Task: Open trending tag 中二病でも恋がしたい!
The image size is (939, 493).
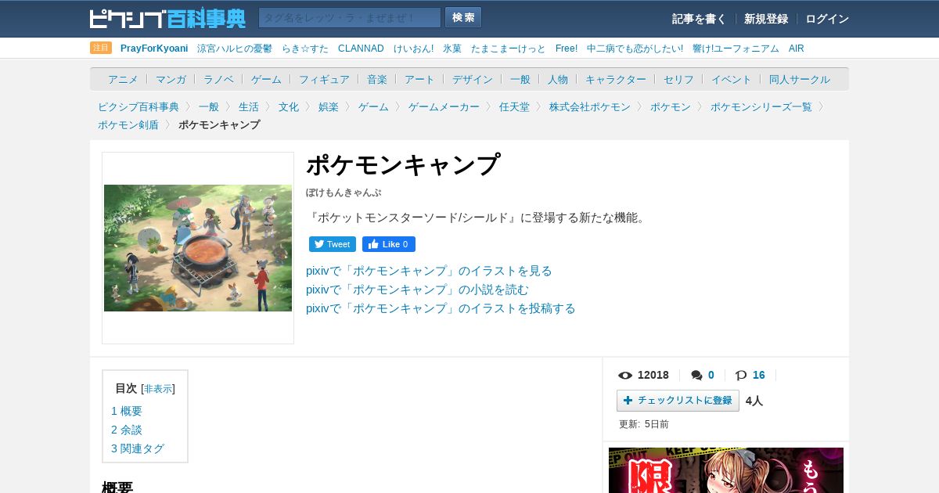Action: click(x=635, y=49)
